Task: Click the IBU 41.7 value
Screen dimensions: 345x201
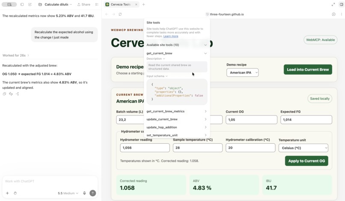Action: pos(271,188)
